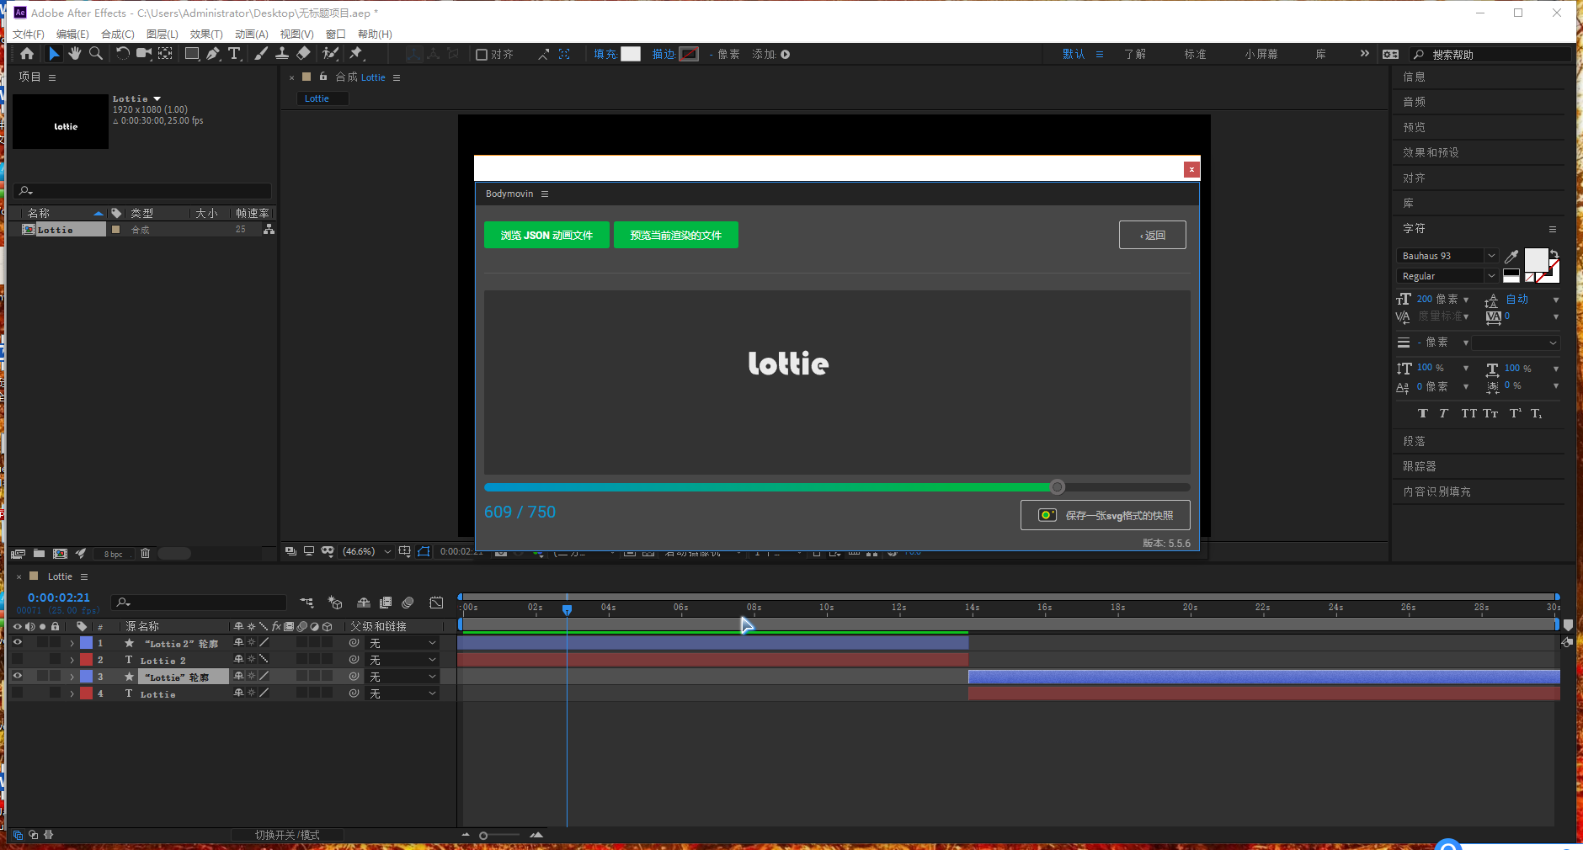Image resolution: width=1583 pixels, height=850 pixels.
Task: Toggle Superscript text style
Action: pyautogui.click(x=1515, y=413)
